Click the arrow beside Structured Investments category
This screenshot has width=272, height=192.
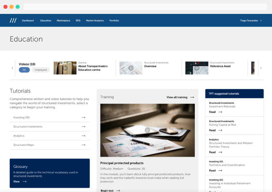[83, 127]
